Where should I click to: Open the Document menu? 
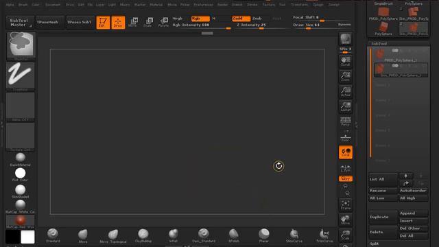pos(53,5)
